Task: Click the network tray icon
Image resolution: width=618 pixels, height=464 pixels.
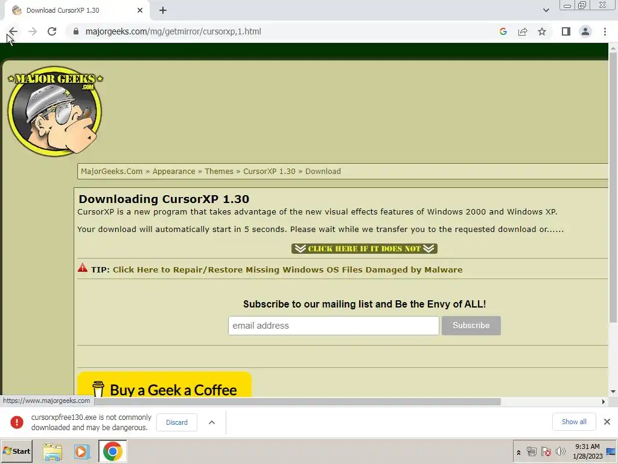Action: pyautogui.click(x=532, y=451)
